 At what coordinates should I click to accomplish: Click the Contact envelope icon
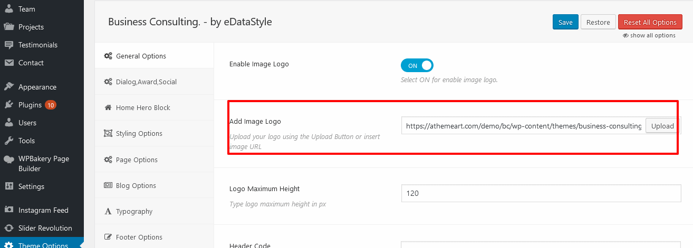coord(9,63)
